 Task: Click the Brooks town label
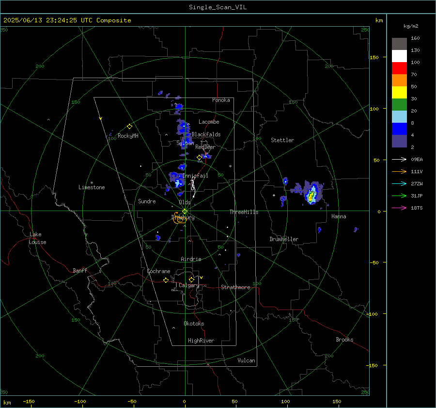(344, 340)
